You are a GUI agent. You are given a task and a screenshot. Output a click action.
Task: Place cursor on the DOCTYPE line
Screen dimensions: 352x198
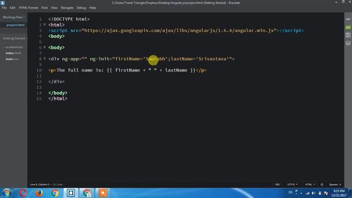[x=69, y=19]
